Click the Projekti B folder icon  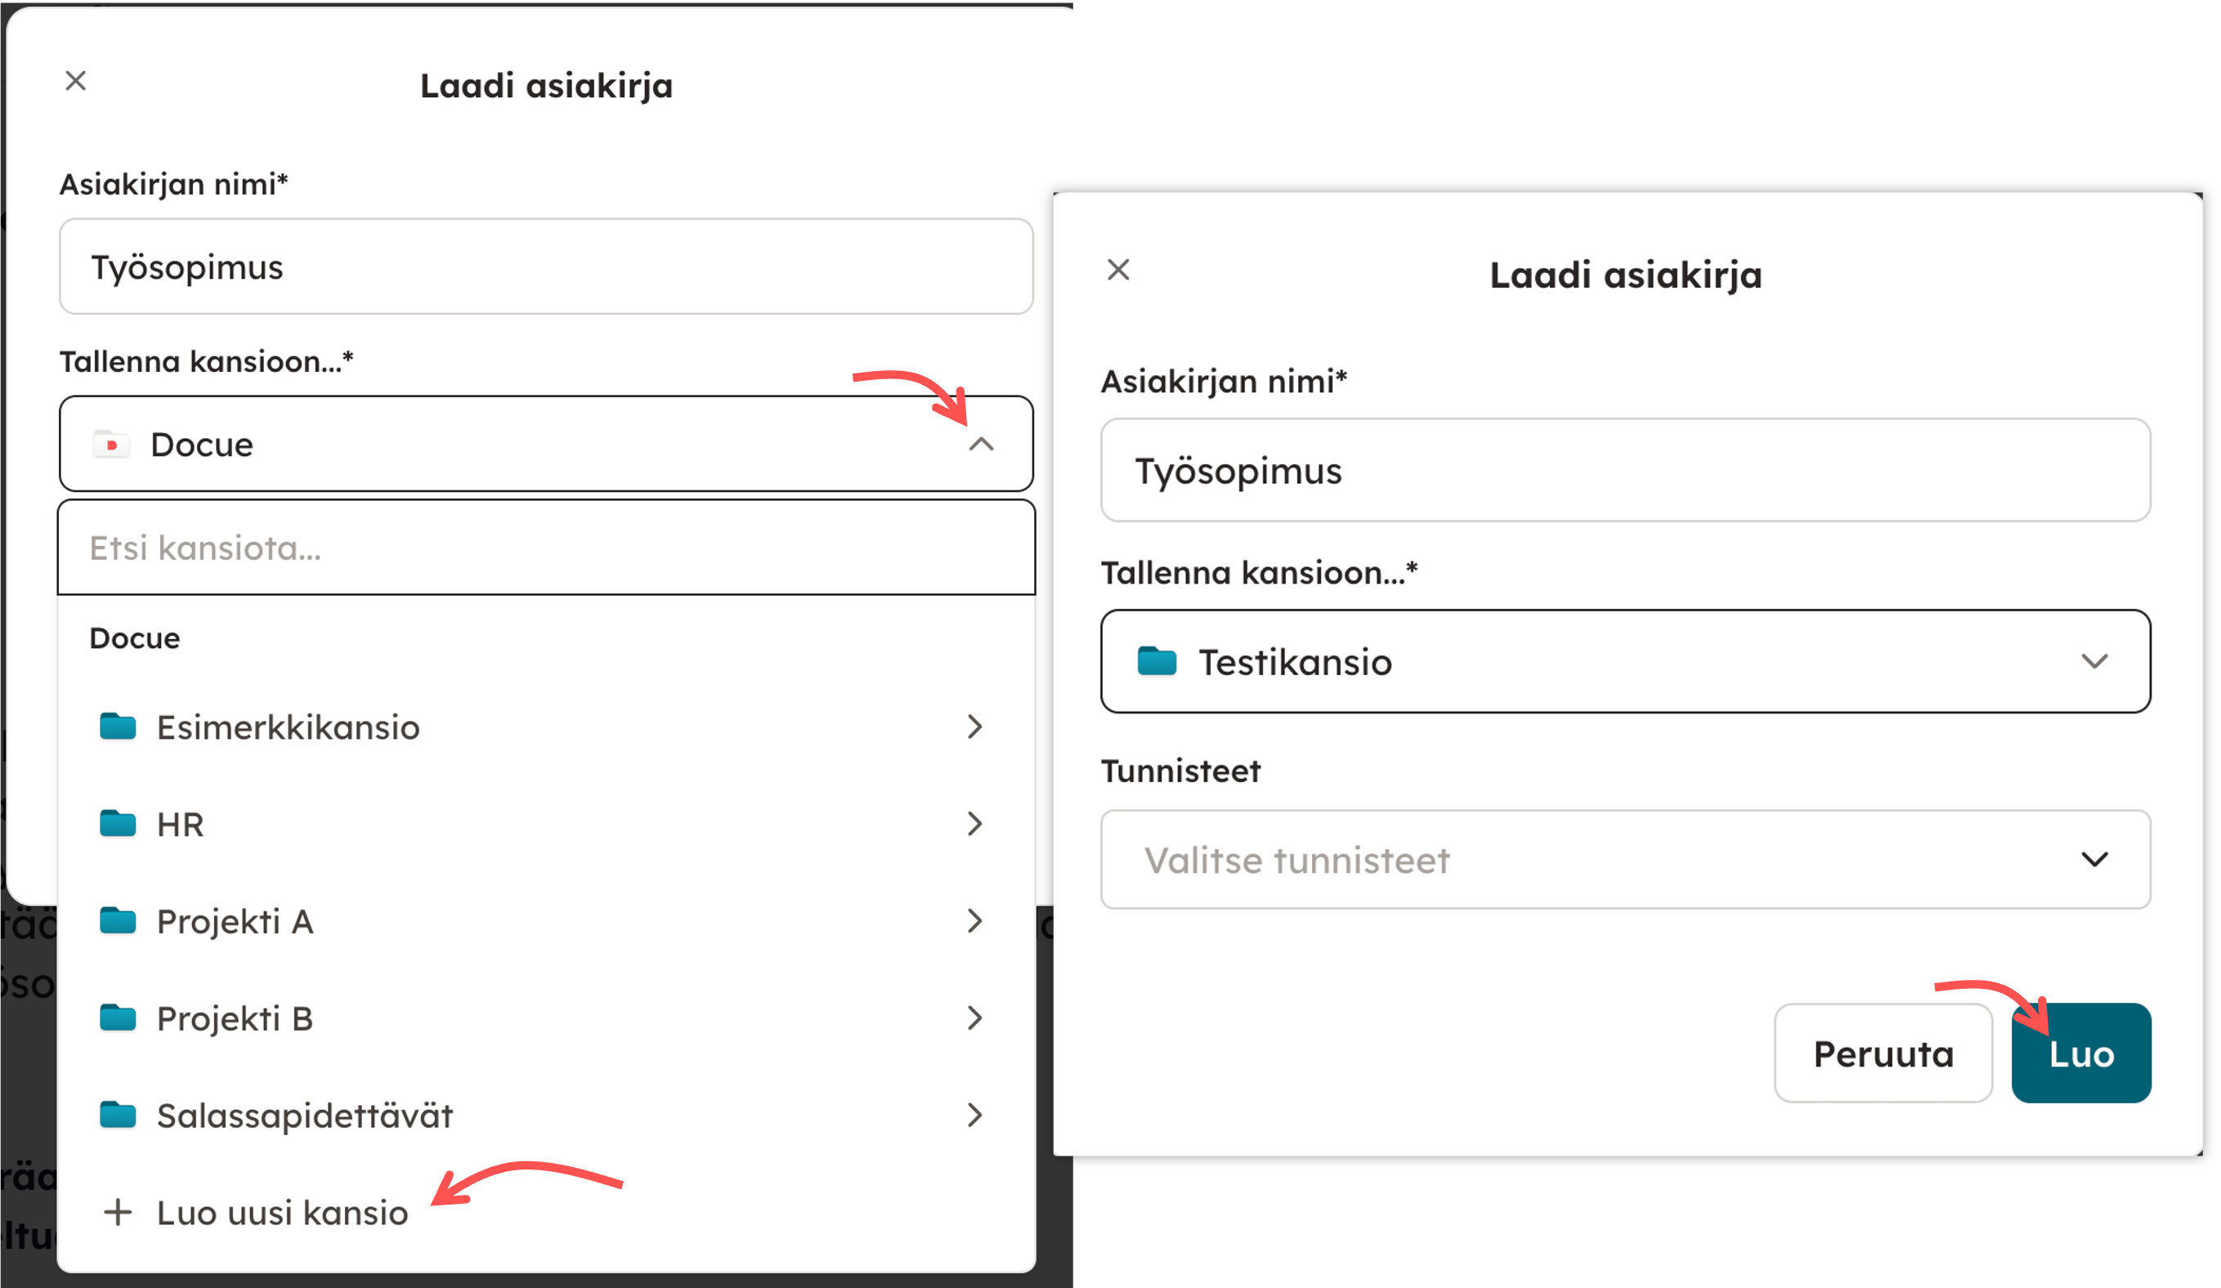[117, 1017]
